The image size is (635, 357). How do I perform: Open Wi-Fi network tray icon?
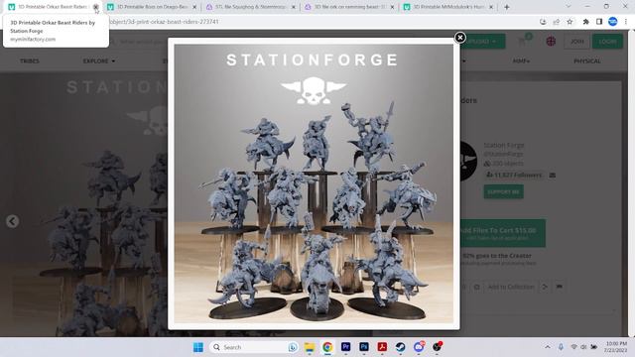[x=573, y=347]
